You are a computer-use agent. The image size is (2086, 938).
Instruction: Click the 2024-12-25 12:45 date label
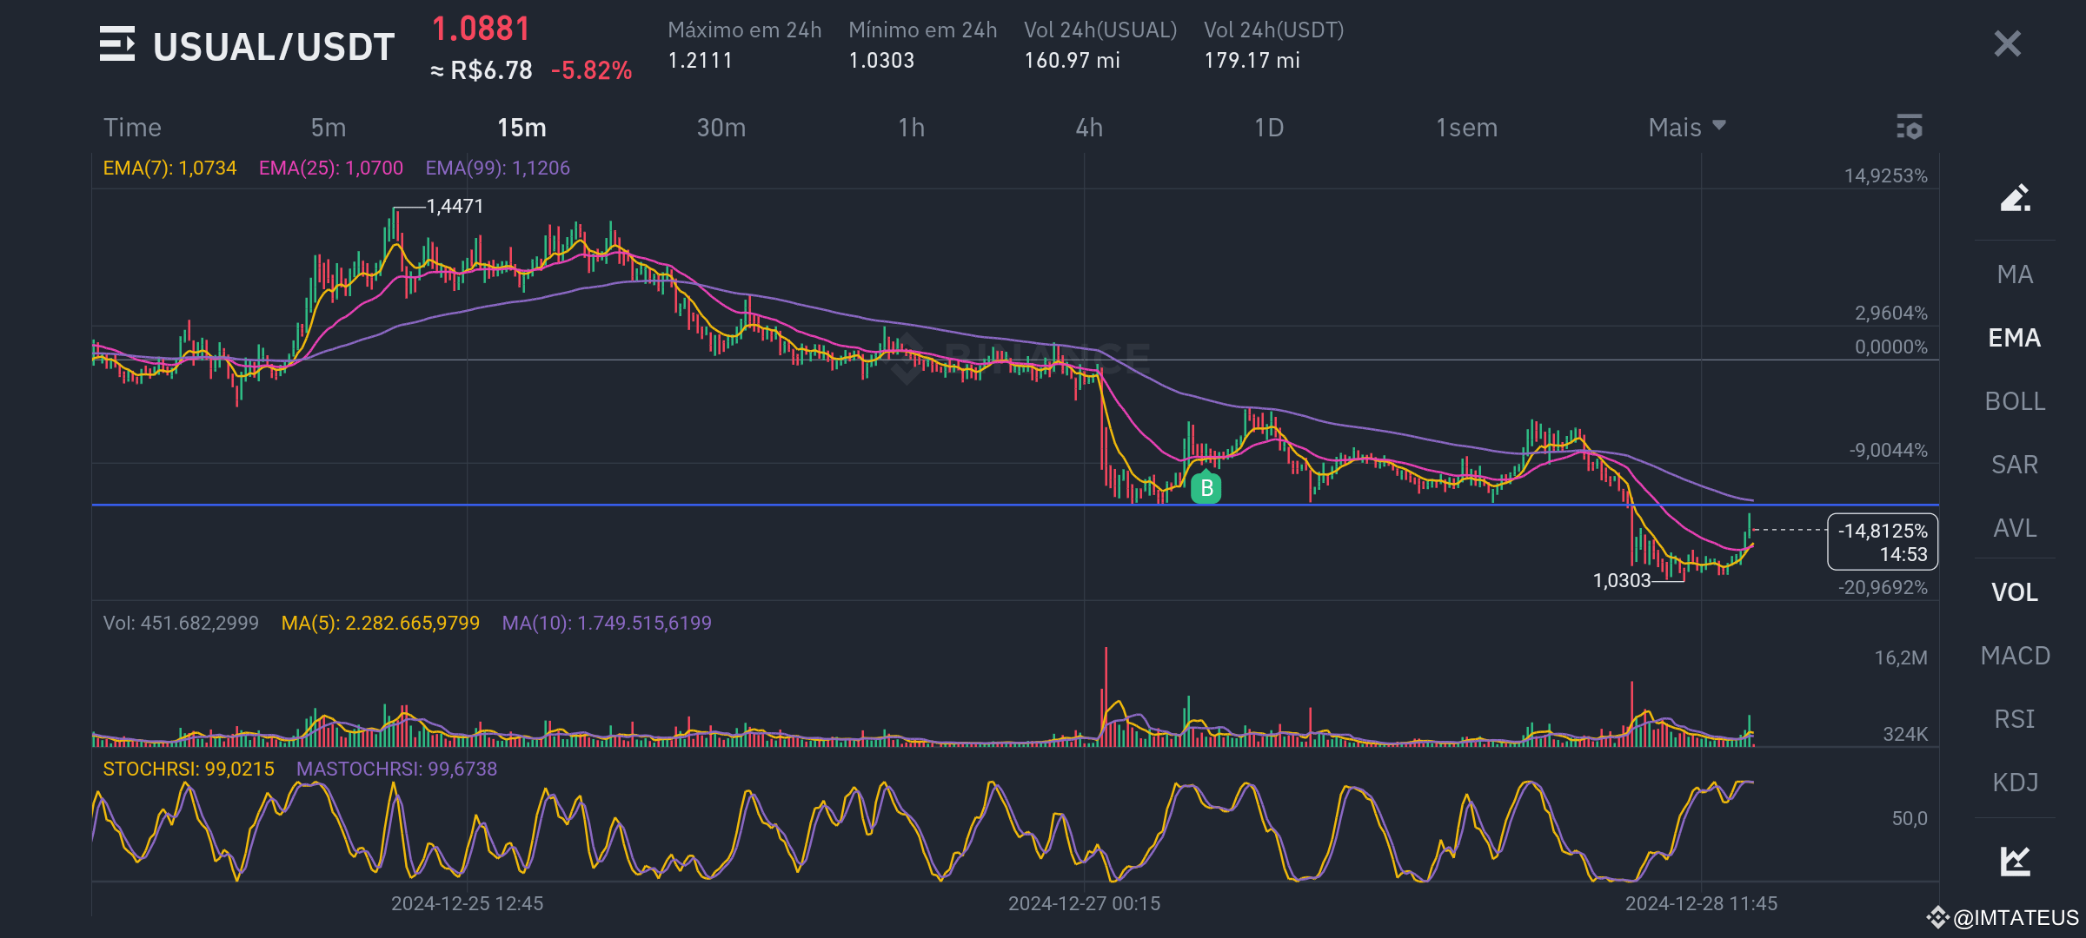[467, 903]
